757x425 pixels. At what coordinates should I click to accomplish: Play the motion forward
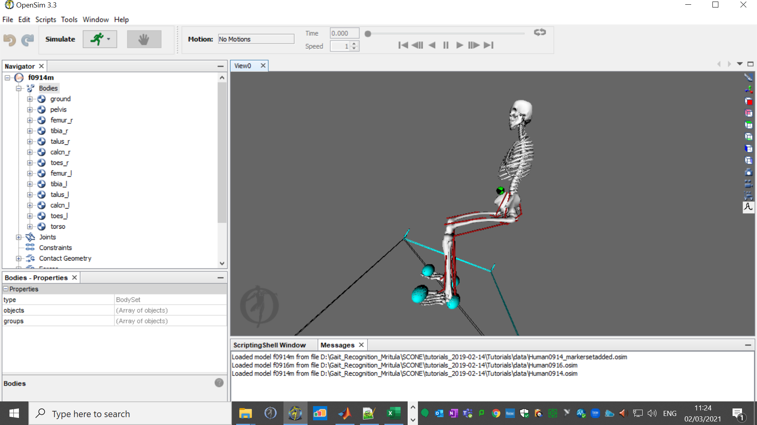459,45
